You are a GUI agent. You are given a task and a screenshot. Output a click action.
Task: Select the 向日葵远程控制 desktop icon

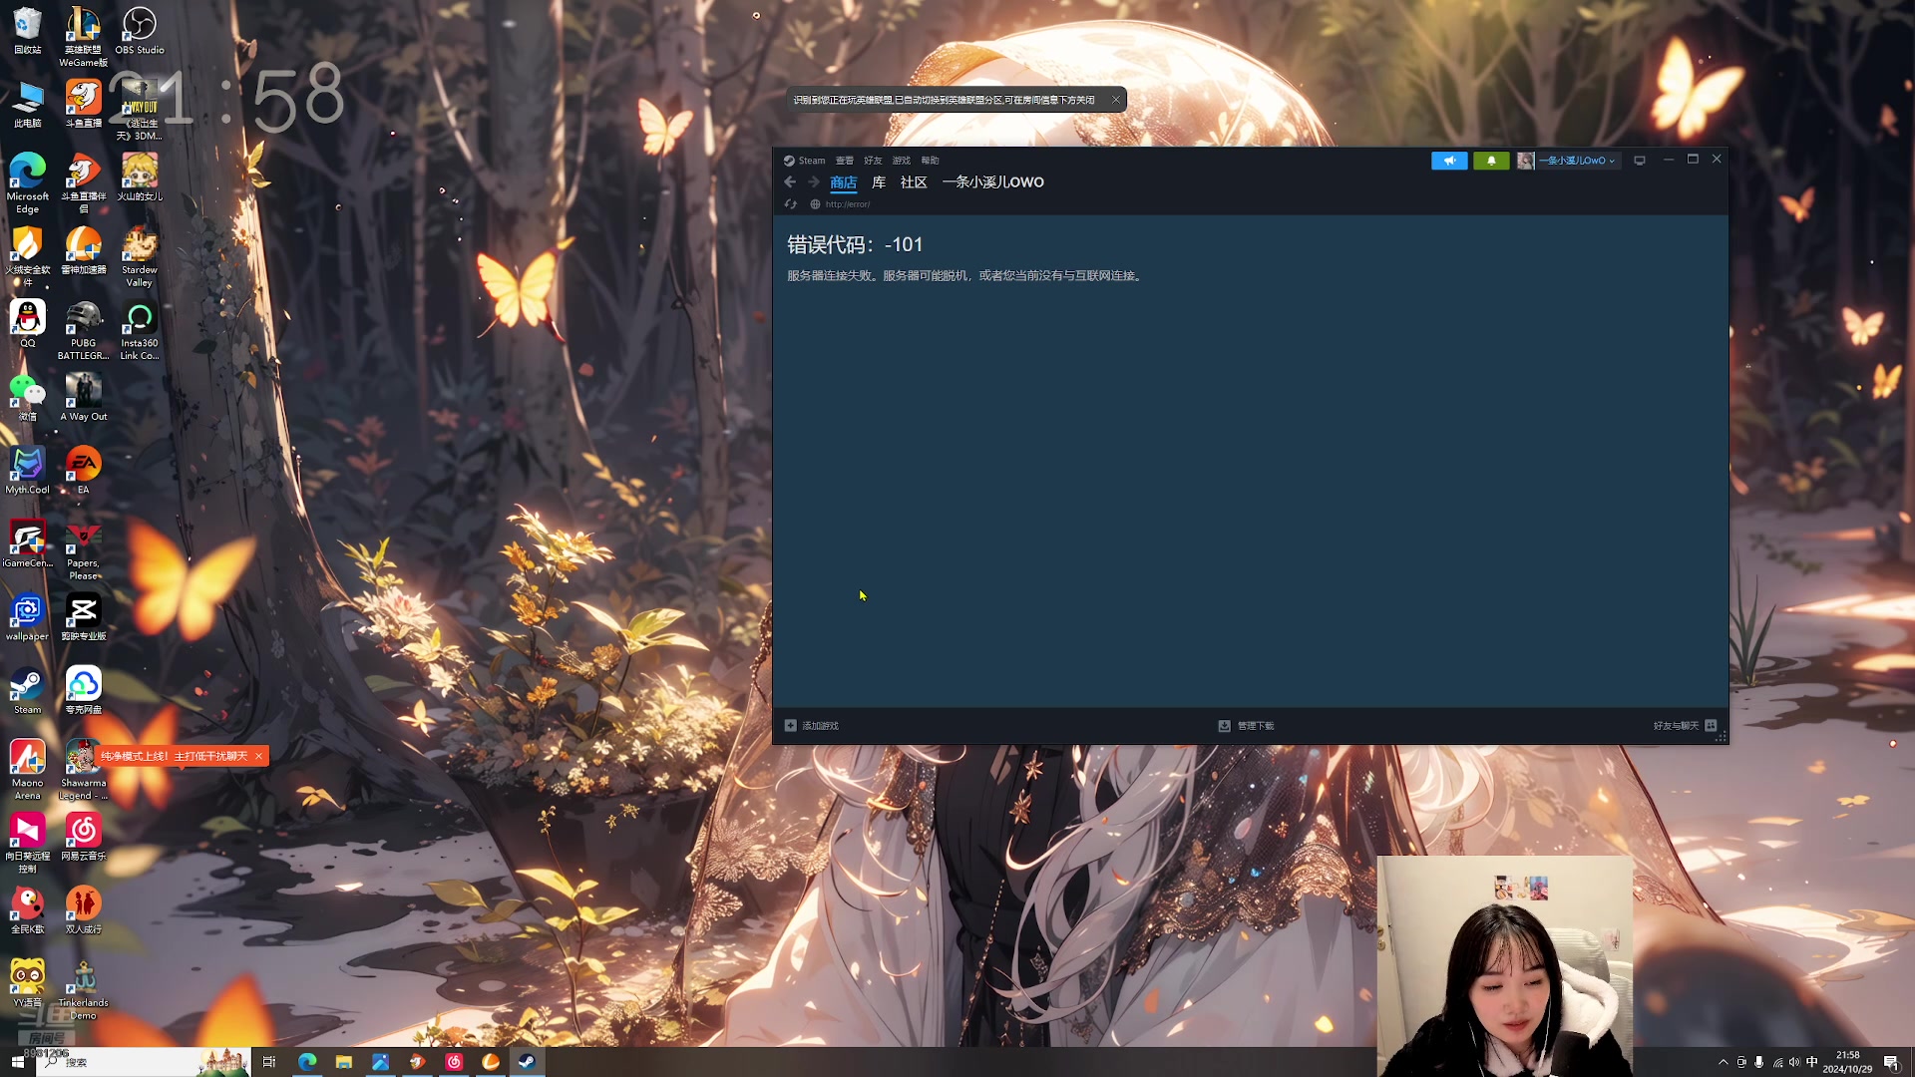[28, 844]
